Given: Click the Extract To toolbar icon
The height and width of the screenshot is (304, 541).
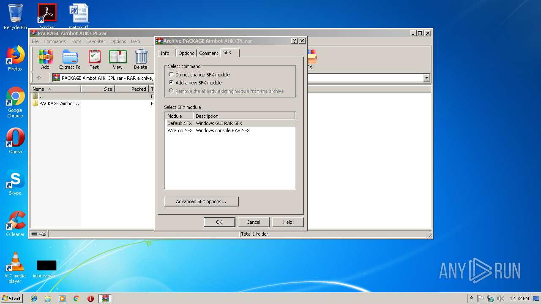Looking at the screenshot, I should (x=70, y=59).
